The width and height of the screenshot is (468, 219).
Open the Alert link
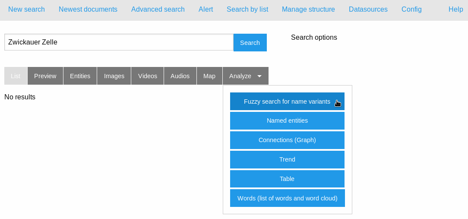click(x=206, y=9)
